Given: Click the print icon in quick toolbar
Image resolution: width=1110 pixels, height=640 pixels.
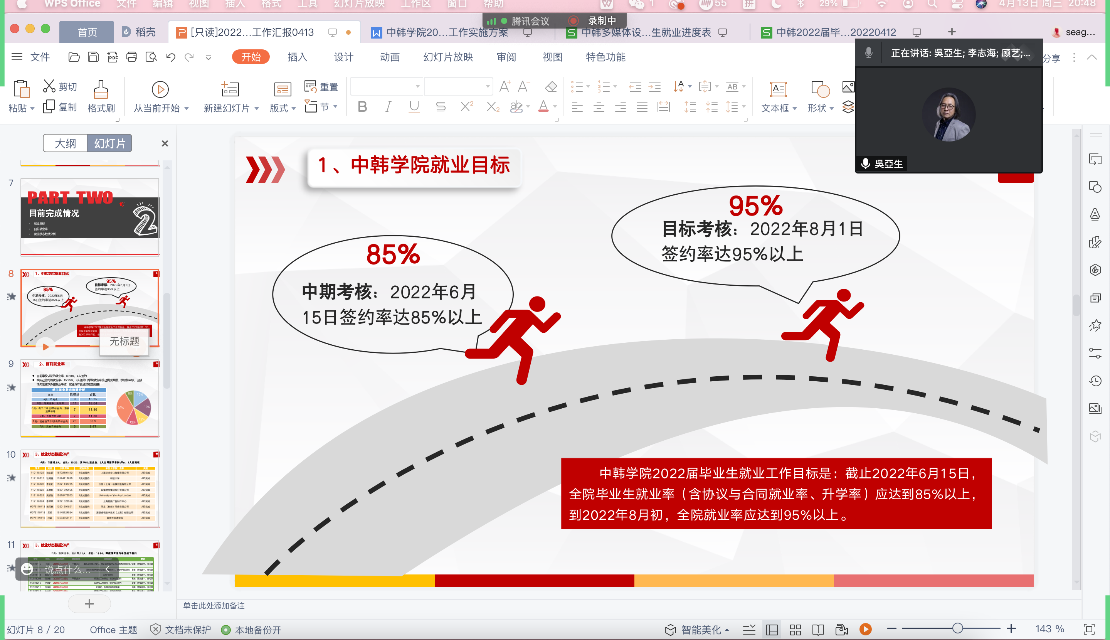Looking at the screenshot, I should click(x=132, y=57).
